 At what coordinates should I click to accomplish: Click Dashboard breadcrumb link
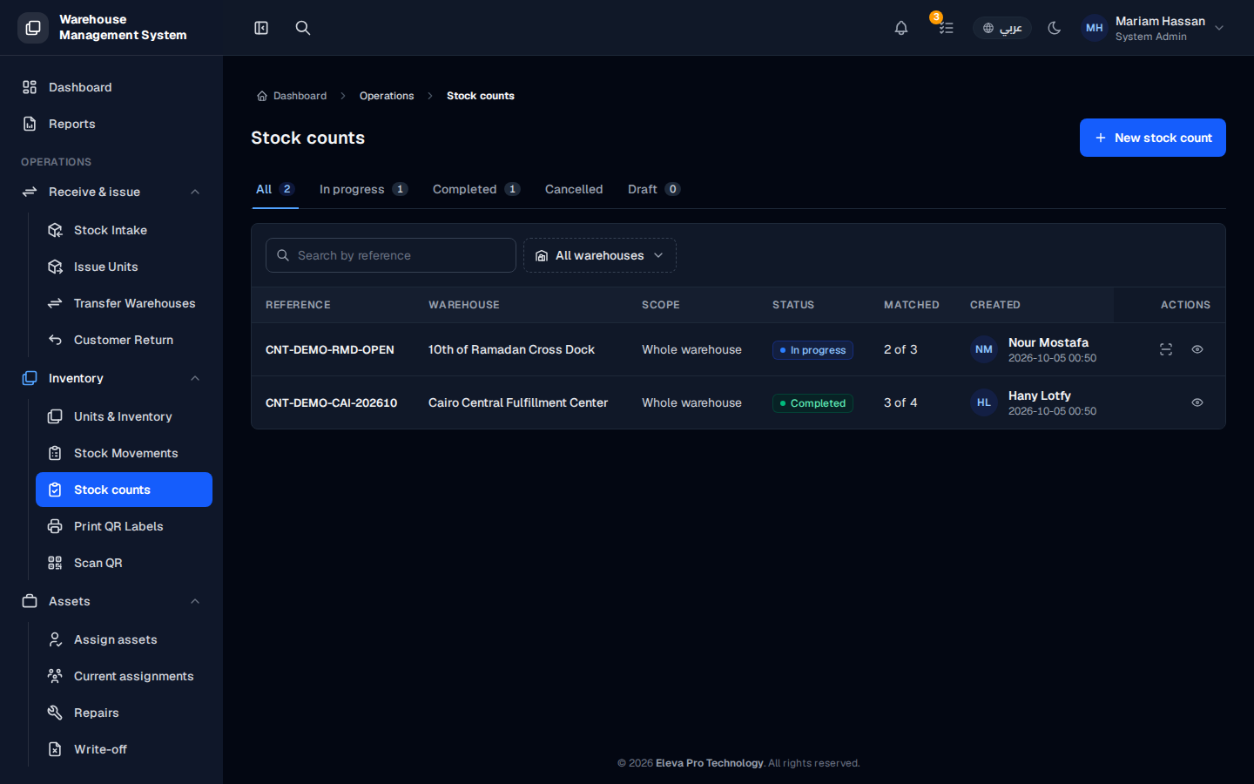[x=292, y=96]
